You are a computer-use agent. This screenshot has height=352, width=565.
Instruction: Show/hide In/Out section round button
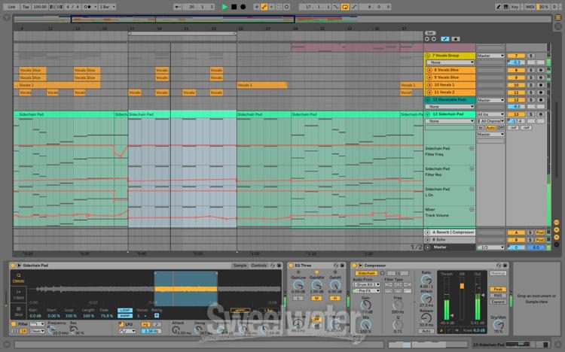(x=557, y=222)
